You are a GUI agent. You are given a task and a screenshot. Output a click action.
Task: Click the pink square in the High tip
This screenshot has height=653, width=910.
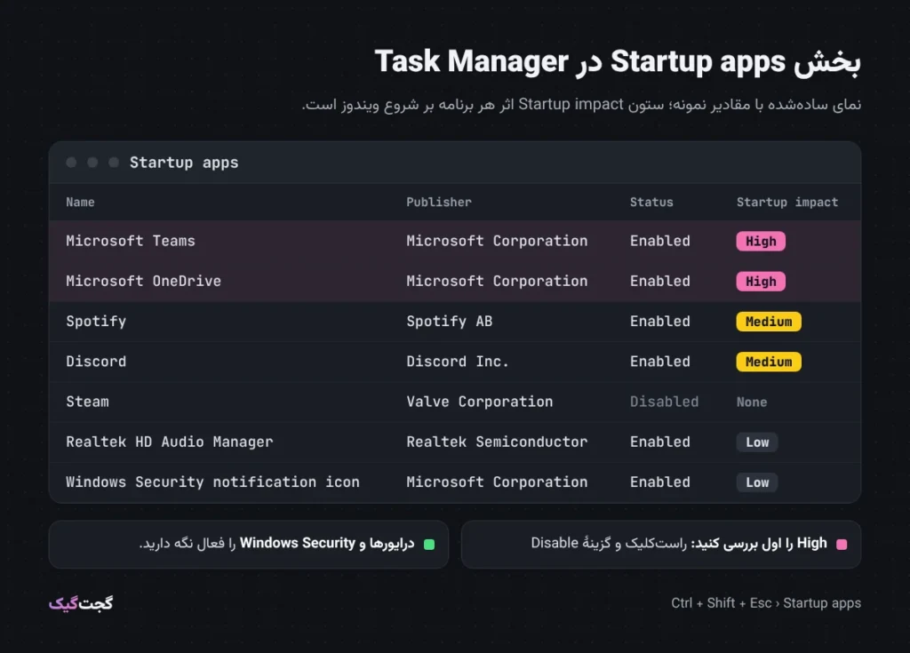coord(842,545)
